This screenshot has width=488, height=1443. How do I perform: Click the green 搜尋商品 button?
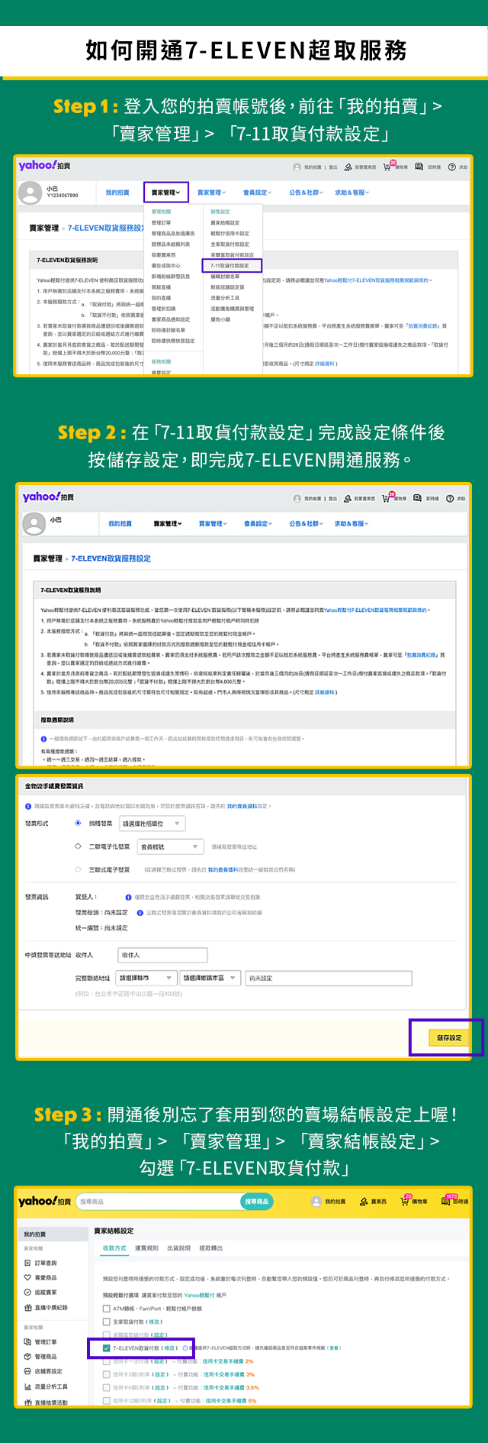[x=256, y=1202]
